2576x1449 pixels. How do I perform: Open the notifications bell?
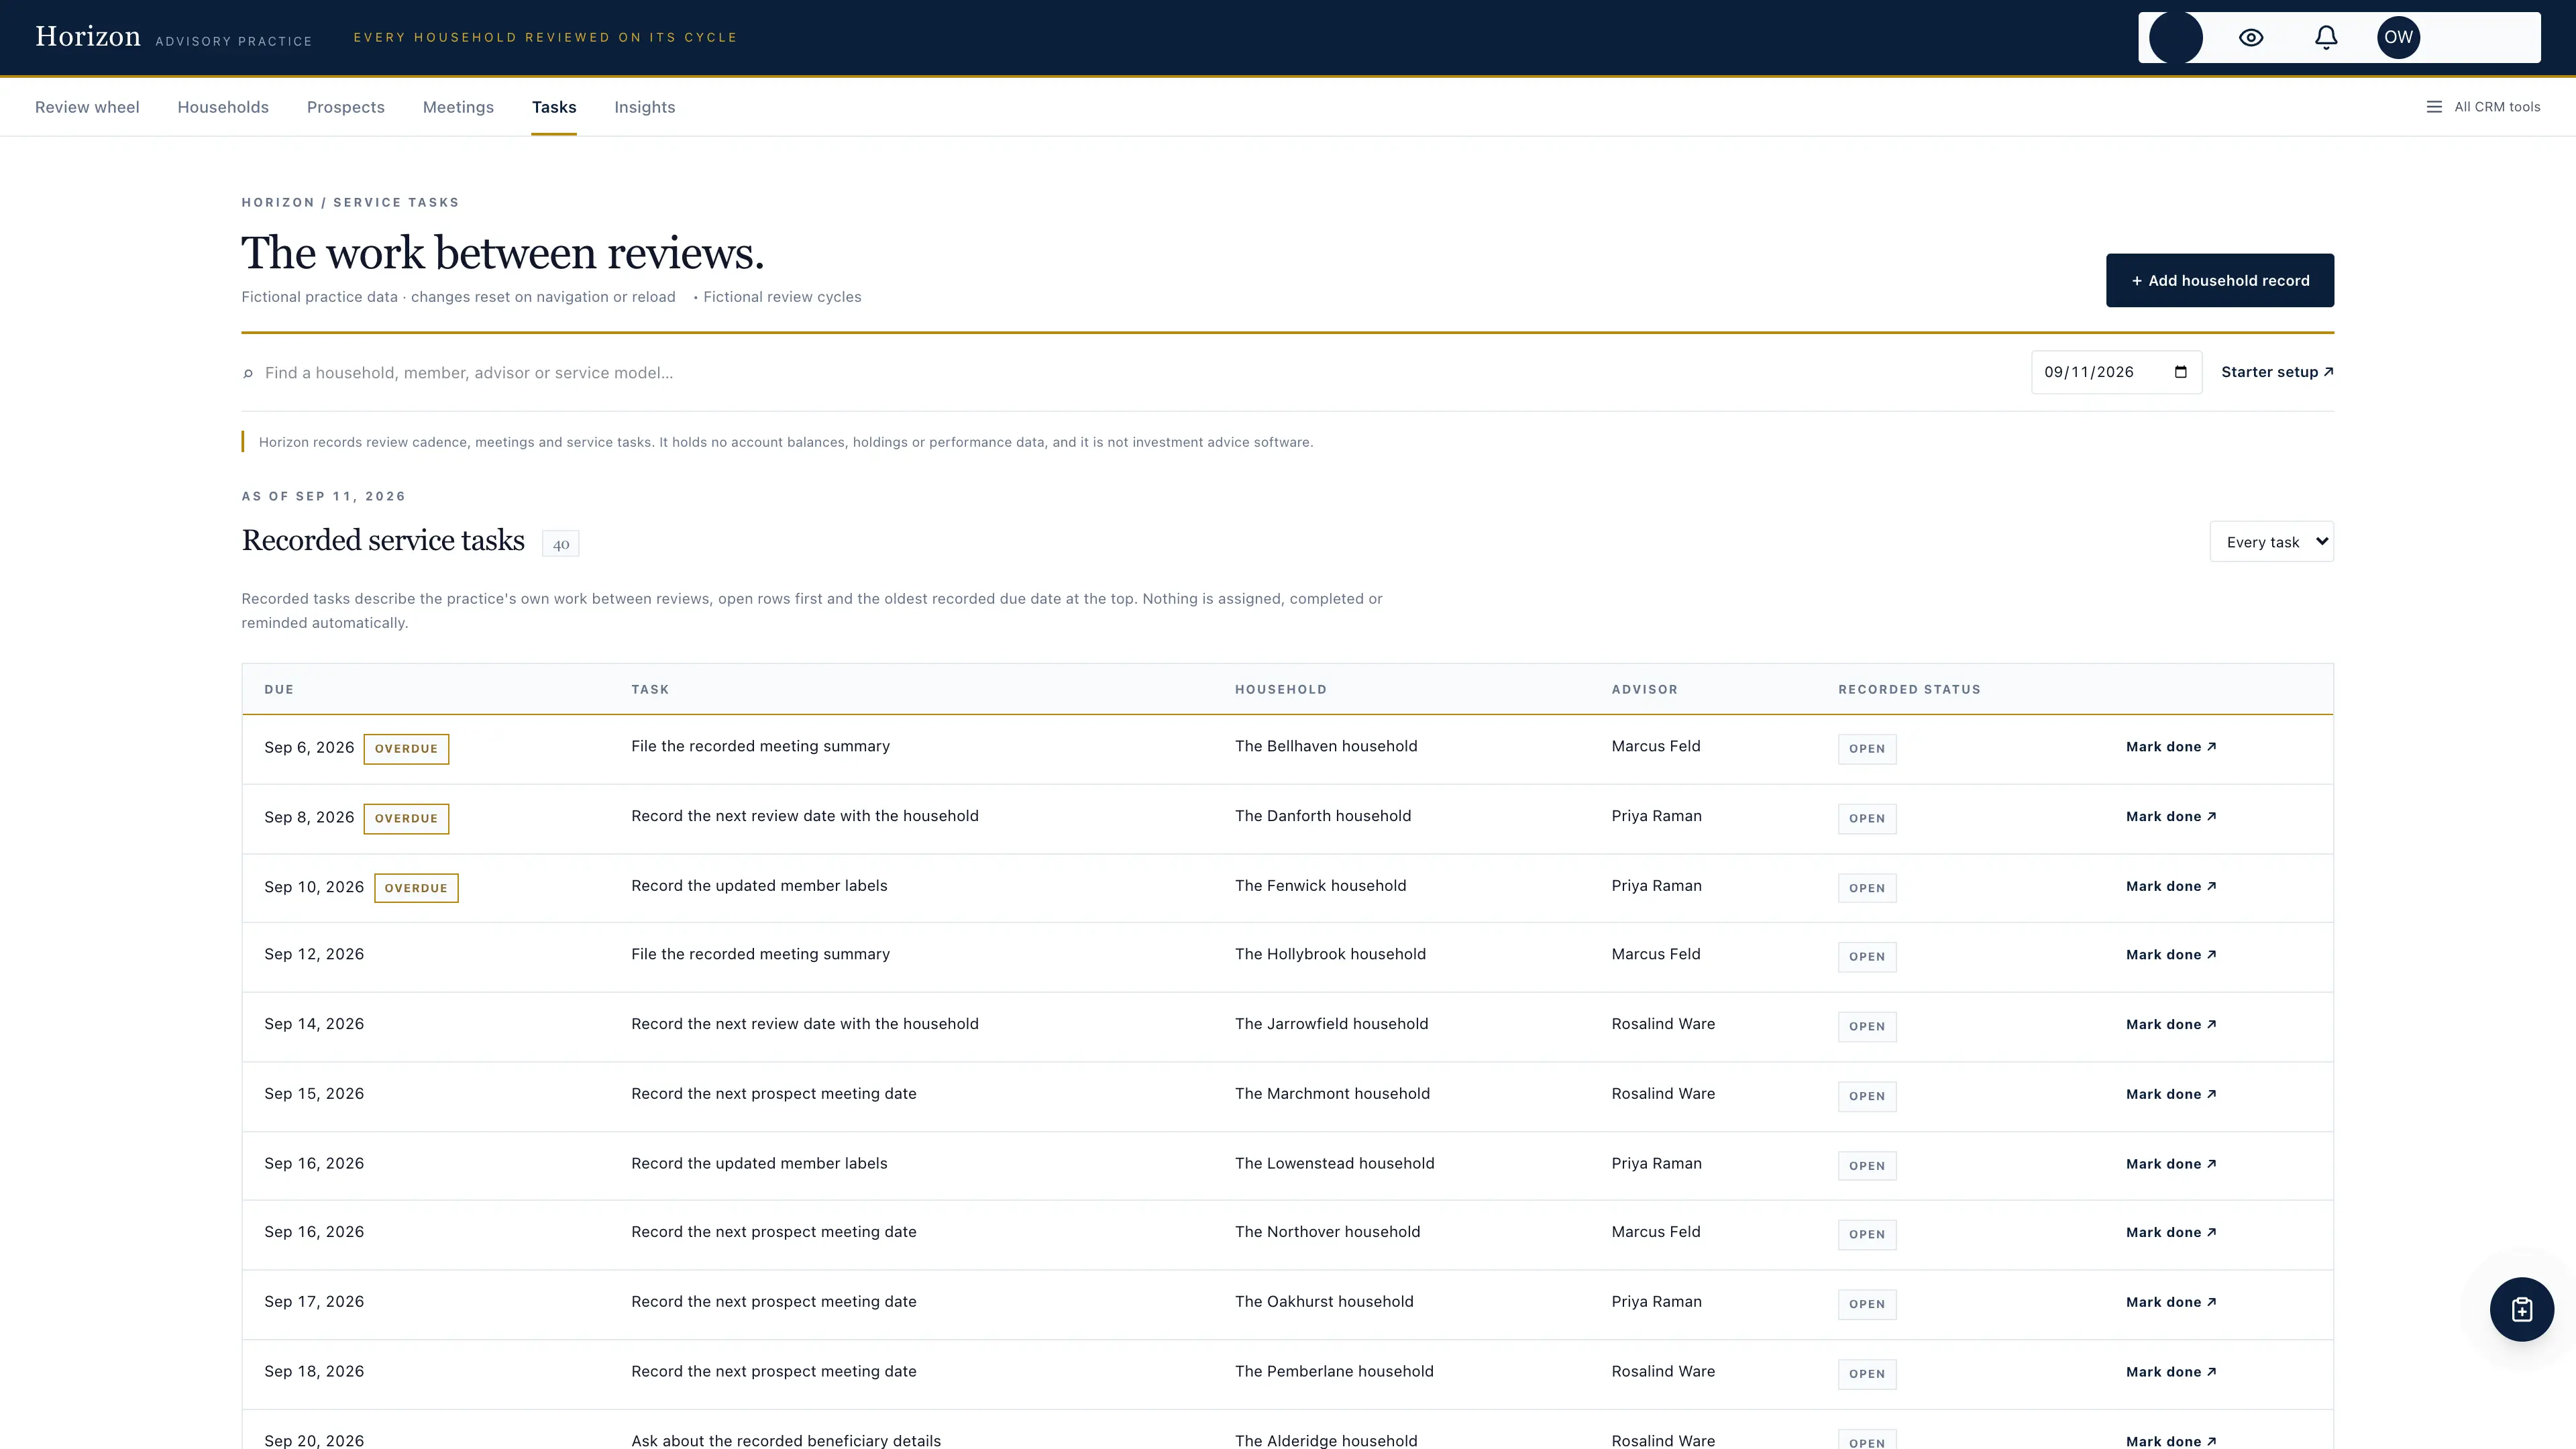[x=2326, y=38]
